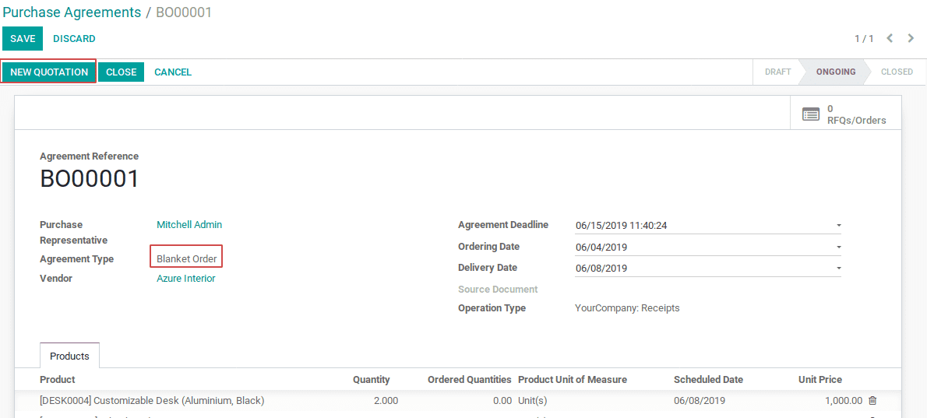Select the 06/08/2019 scheduled date cell
The height and width of the screenshot is (418, 927).
[x=700, y=401]
